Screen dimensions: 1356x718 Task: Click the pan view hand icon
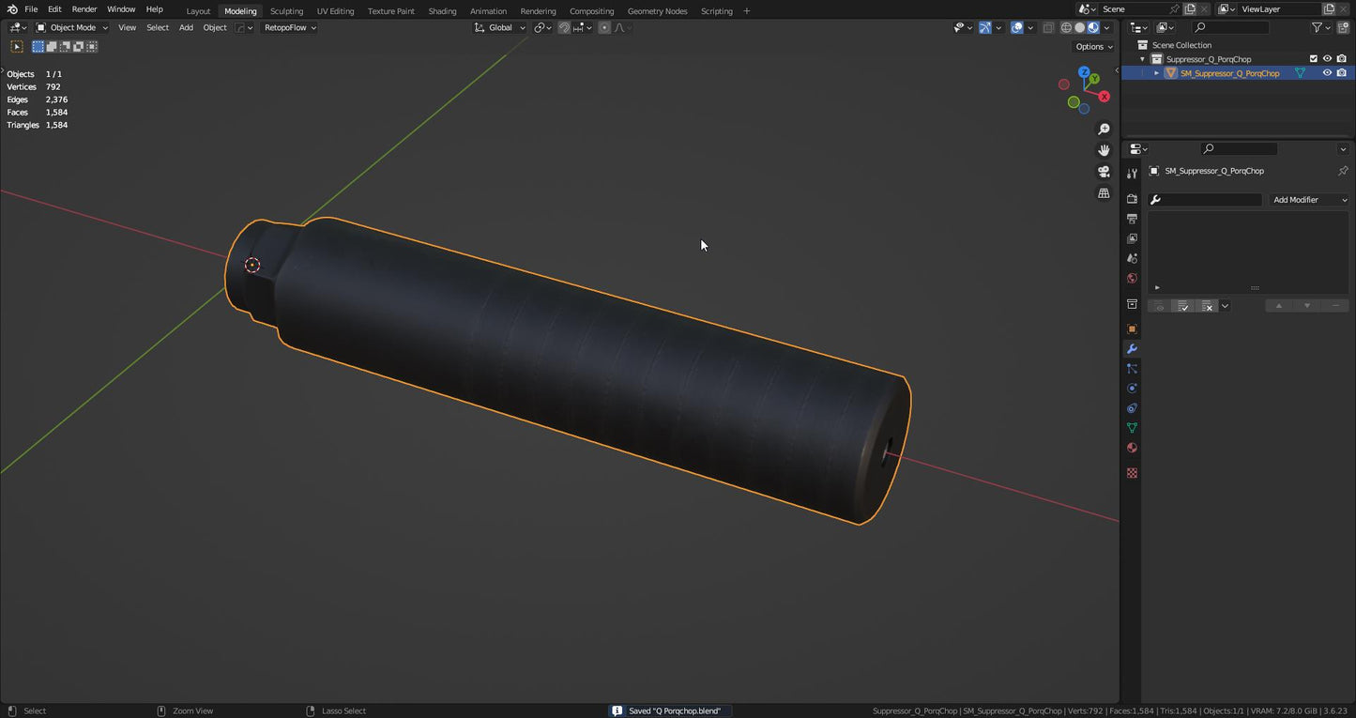1104,150
